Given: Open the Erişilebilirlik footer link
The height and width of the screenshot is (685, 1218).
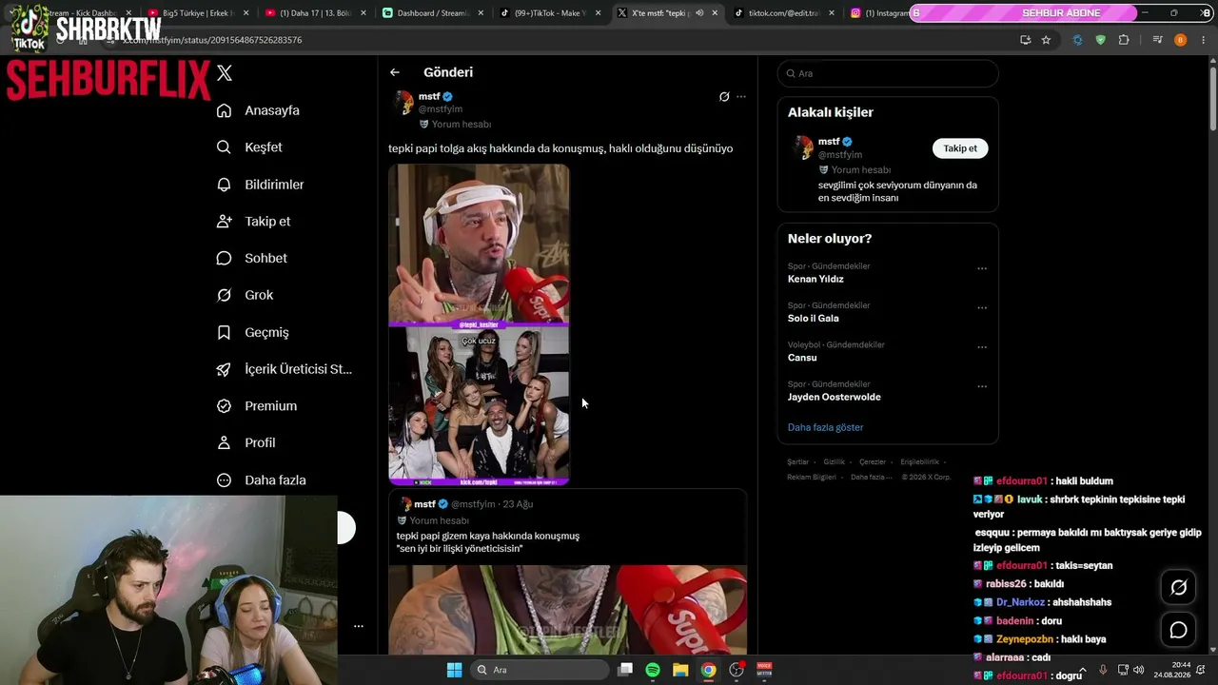Looking at the screenshot, I should pyautogui.click(x=919, y=462).
